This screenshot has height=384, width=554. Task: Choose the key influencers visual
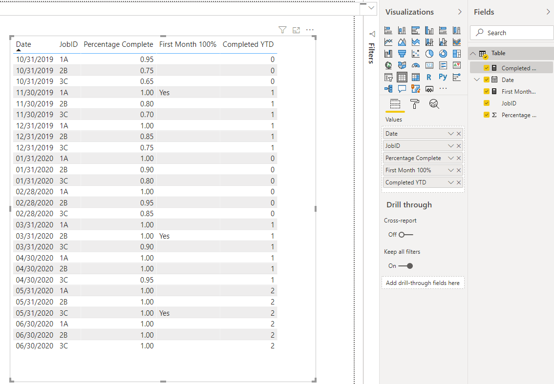[456, 77]
